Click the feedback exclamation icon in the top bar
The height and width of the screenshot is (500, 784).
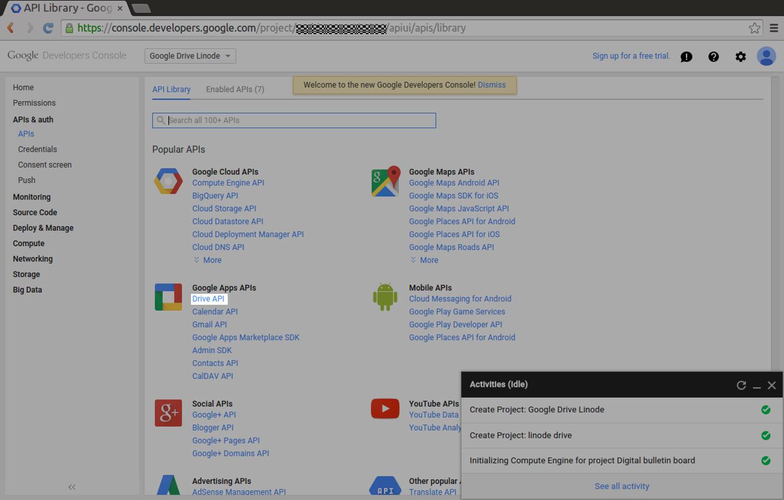(x=686, y=56)
